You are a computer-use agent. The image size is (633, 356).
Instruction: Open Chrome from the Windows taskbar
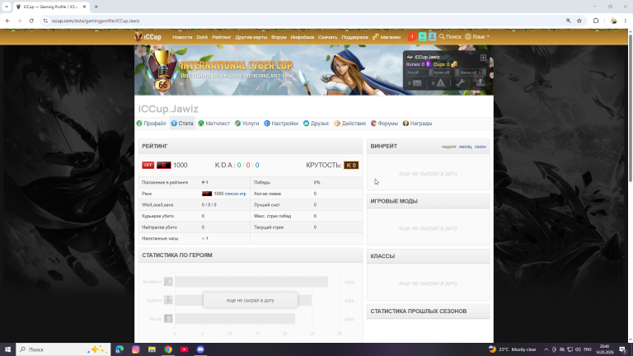point(168,349)
